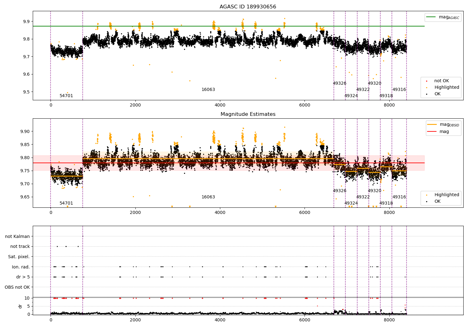Screen dimensions: 468x327
Task: Click label 16063 in Magnitude Estimates plot
Action: 208,197
